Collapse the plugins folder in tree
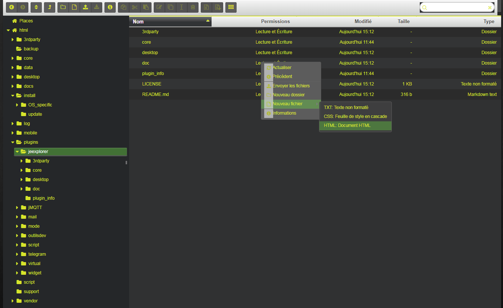 [x=13, y=142]
